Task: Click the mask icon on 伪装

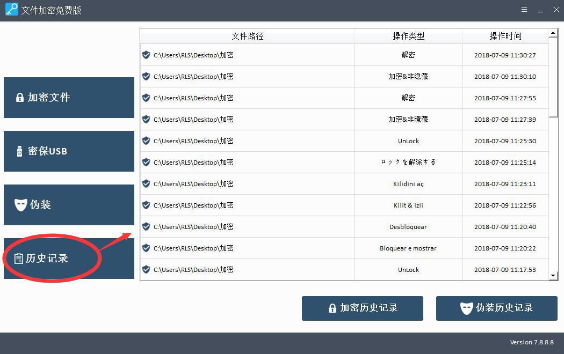Action: click(20, 205)
